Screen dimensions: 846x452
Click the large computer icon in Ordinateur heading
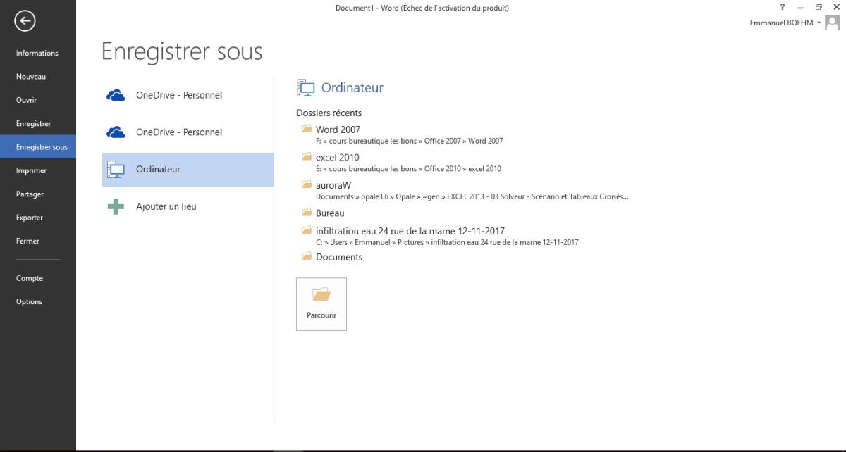coord(306,88)
